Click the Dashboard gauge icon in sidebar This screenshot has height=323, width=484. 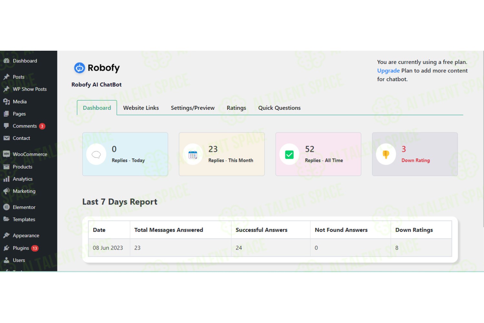coord(6,61)
